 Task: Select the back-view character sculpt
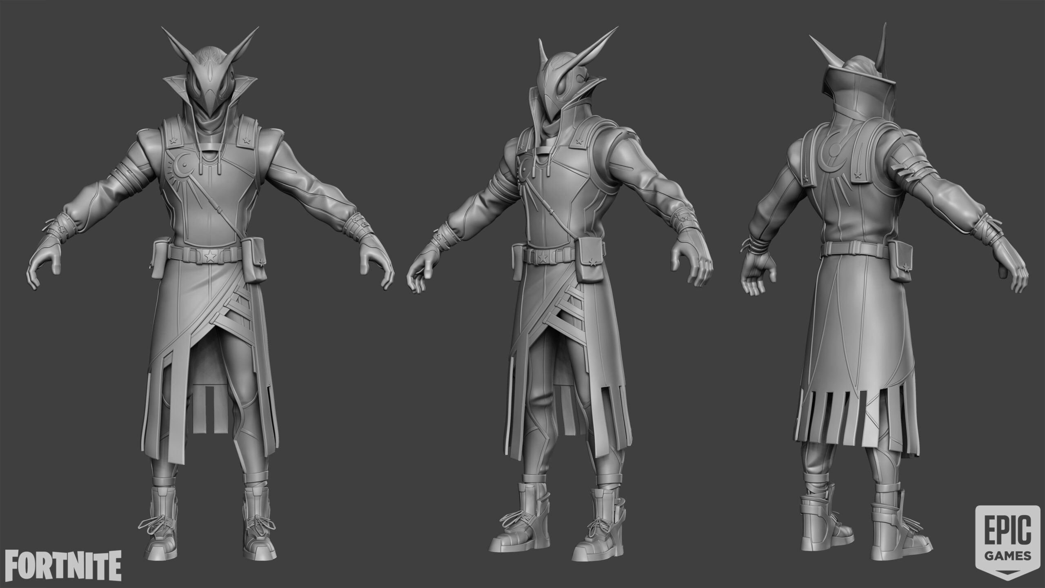[x=884, y=292]
